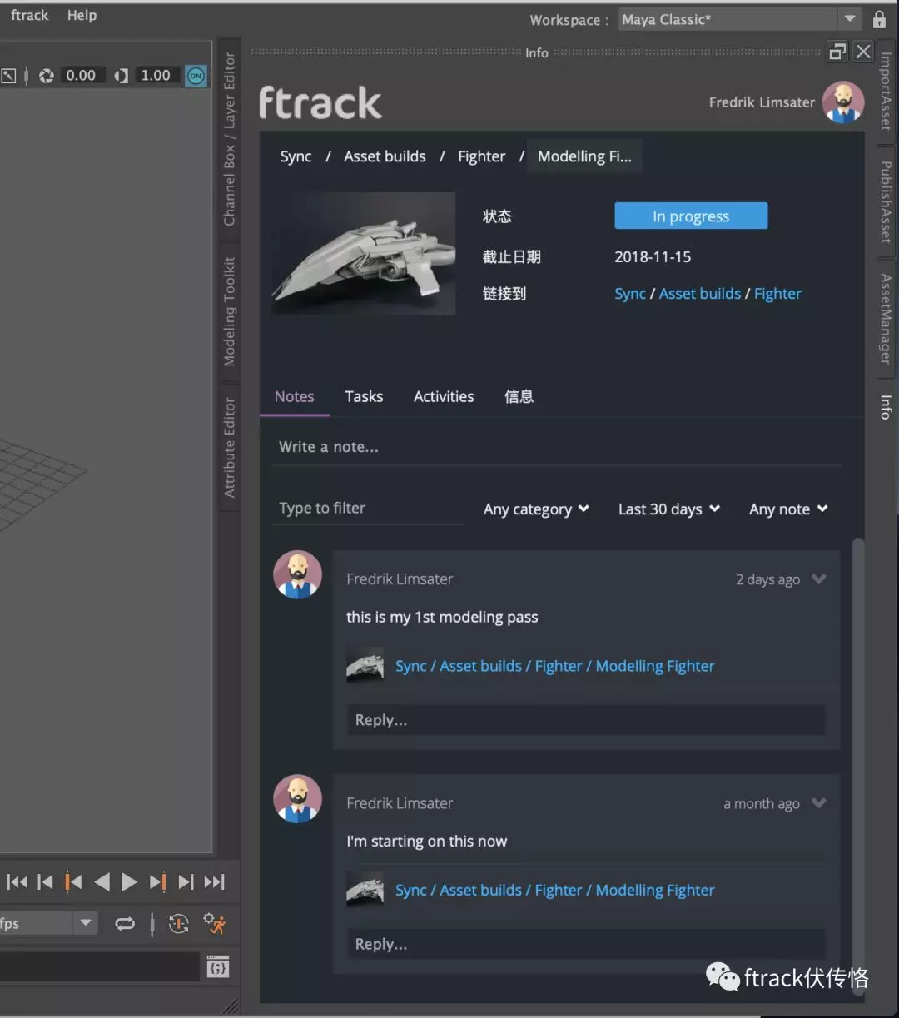Go to end of playback range
899x1018 pixels.
tap(214, 882)
